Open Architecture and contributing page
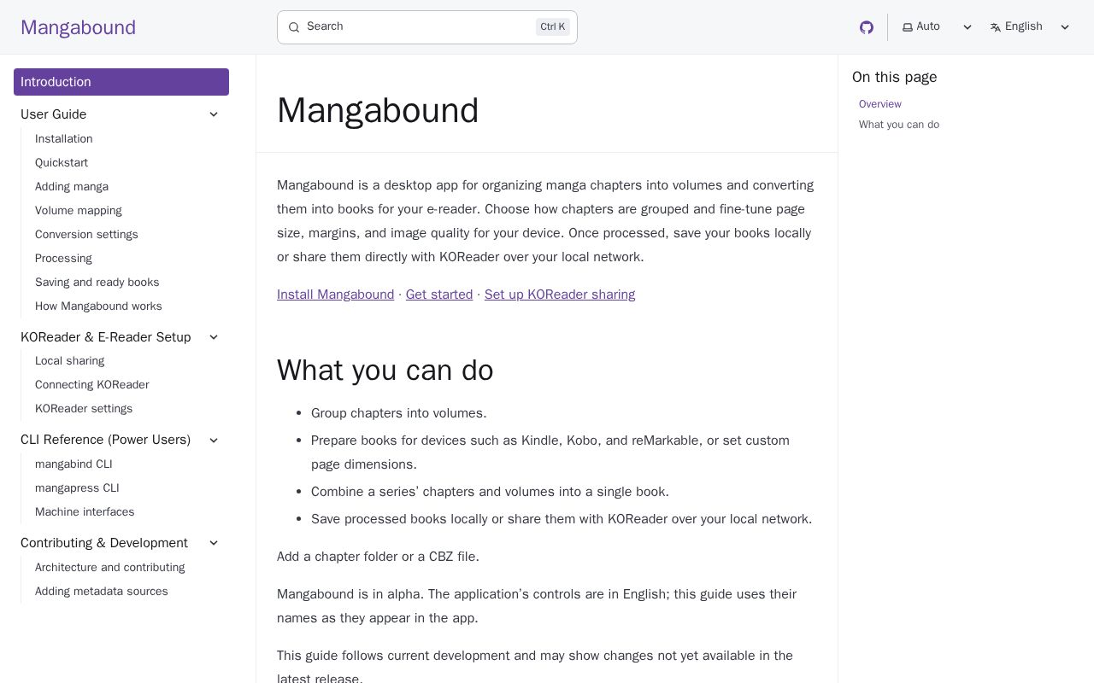The image size is (1094, 683). [110, 568]
